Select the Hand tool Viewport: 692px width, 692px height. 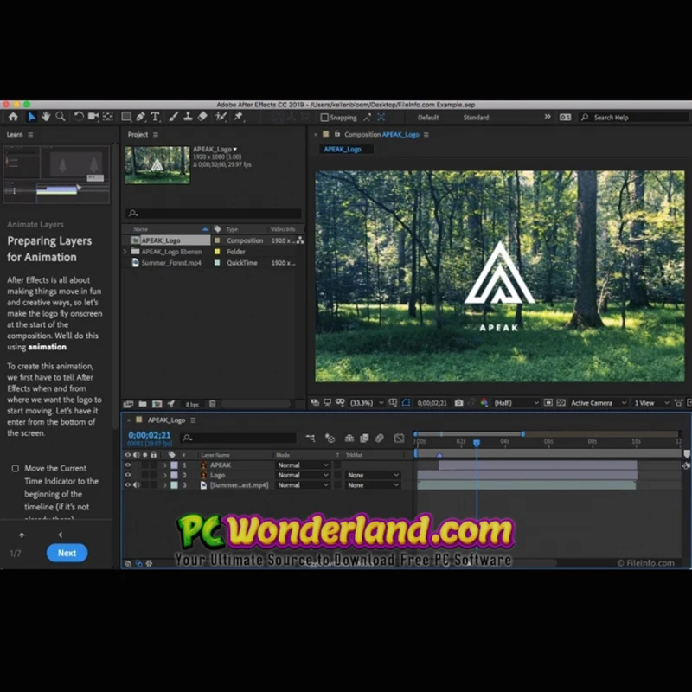pyautogui.click(x=46, y=117)
